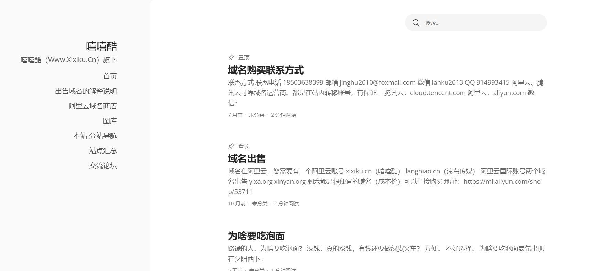
Task: Click the search magnifier icon
Action: (416, 23)
